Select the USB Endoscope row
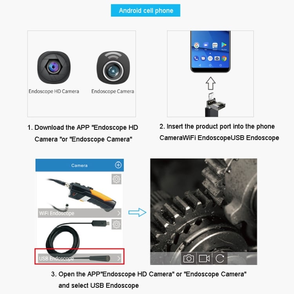This screenshot has height=294, width=294. pos(80,257)
